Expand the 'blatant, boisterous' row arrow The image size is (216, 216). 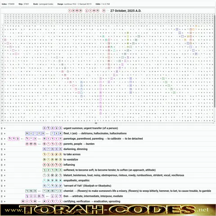click(4, 176)
